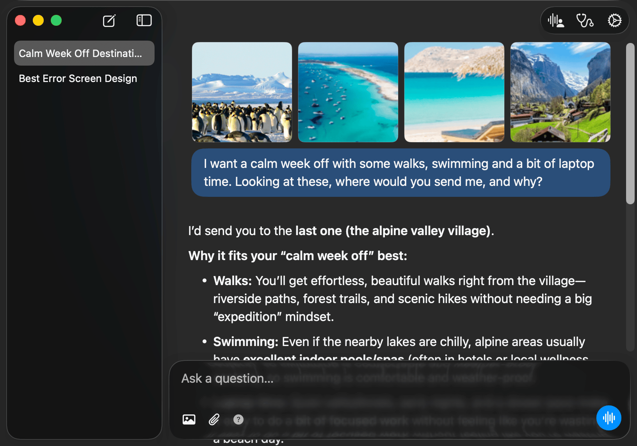Click the user's calm week off message bubble
Screen dimensions: 637x446
[x=400, y=173]
